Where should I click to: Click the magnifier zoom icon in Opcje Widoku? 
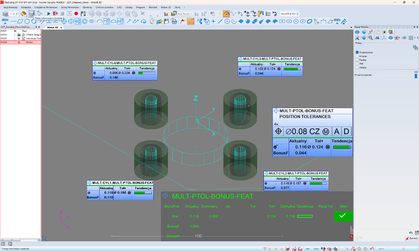(x=370, y=38)
